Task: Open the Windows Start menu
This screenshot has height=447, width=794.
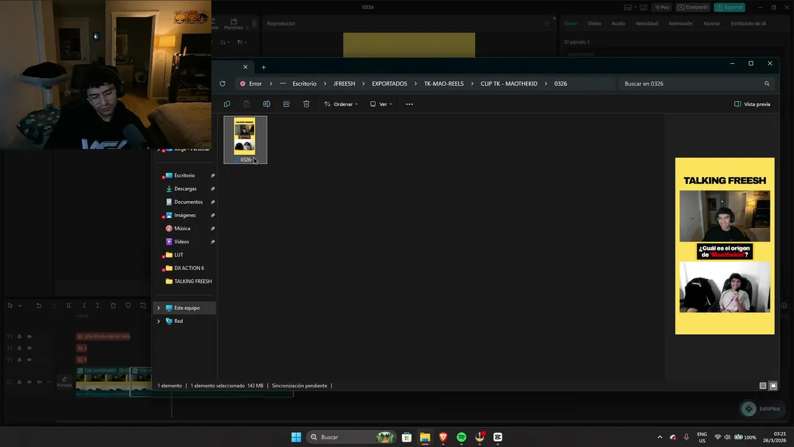Action: (x=296, y=437)
